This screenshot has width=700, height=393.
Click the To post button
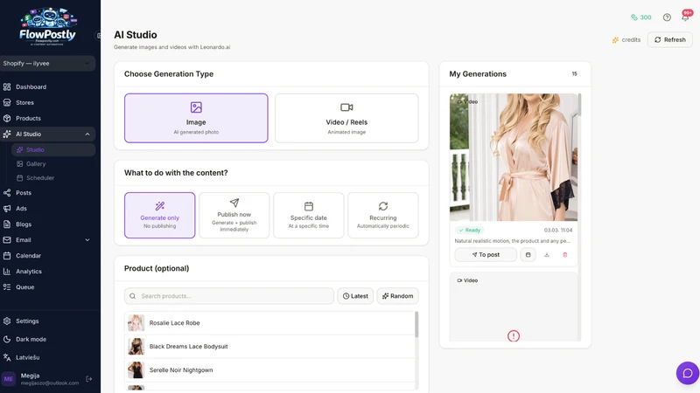point(486,255)
